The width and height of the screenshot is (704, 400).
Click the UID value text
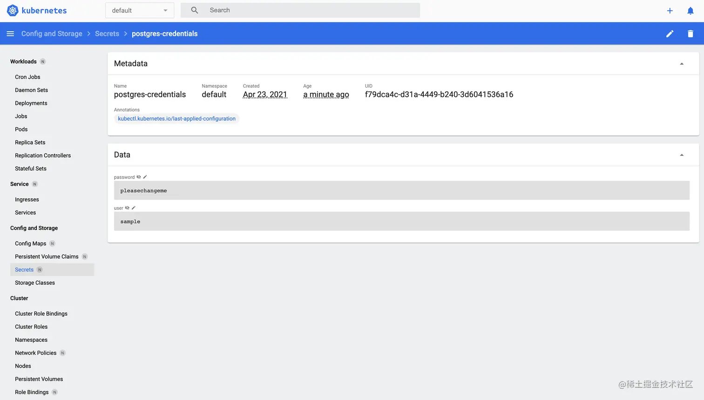[x=439, y=95]
